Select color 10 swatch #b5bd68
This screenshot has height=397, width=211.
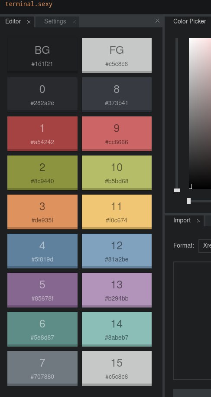pyautogui.click(x=117, y=173)
